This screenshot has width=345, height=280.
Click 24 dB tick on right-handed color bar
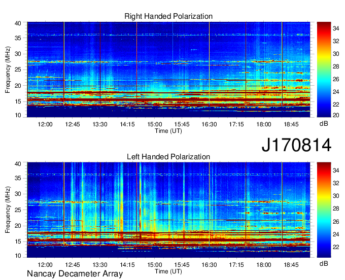point(336,92)
